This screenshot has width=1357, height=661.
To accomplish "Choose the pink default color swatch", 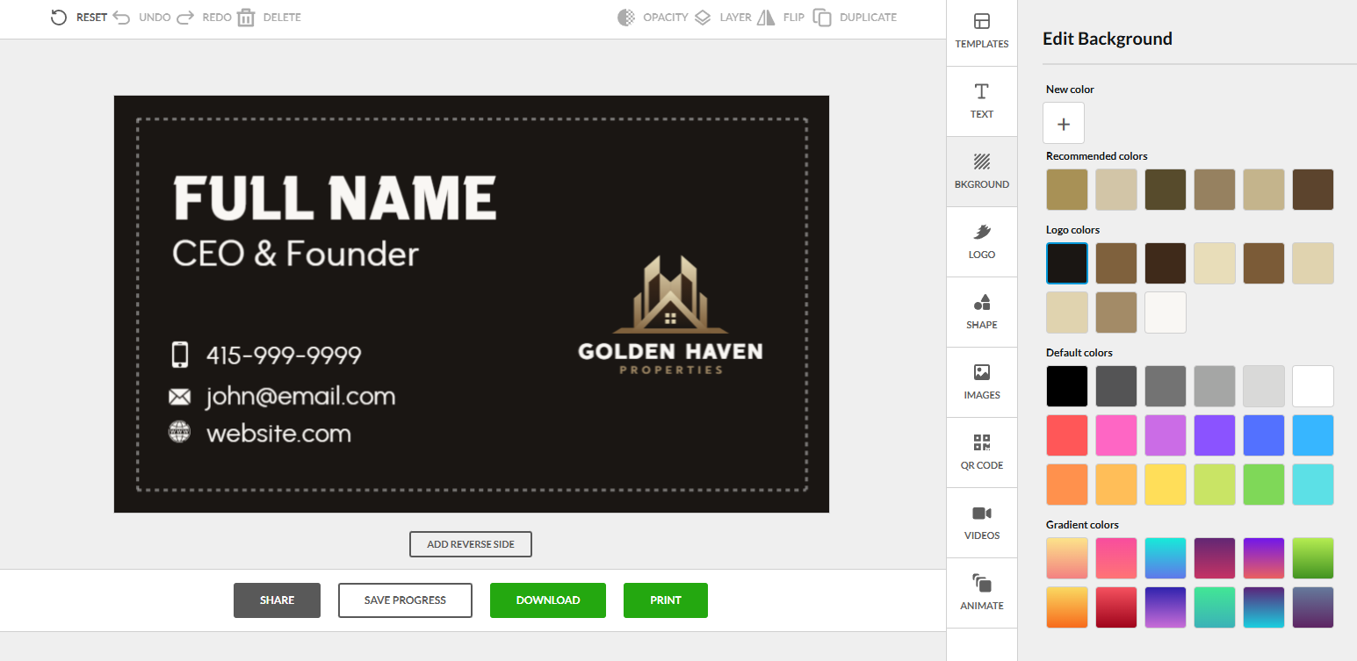I will pos(1116,435).
